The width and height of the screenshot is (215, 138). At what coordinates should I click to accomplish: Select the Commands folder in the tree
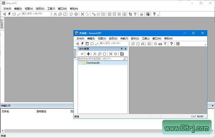pos(93,63)
